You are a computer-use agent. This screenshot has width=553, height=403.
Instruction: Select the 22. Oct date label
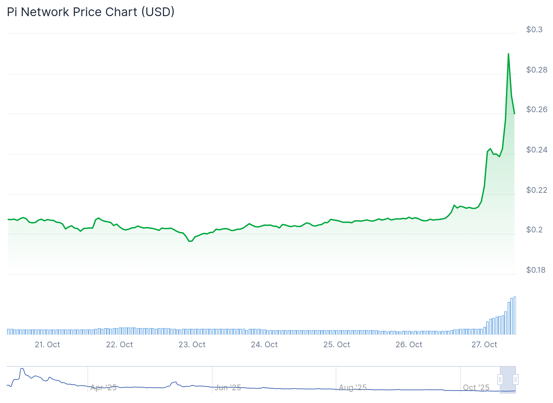[x=119, y=345]
